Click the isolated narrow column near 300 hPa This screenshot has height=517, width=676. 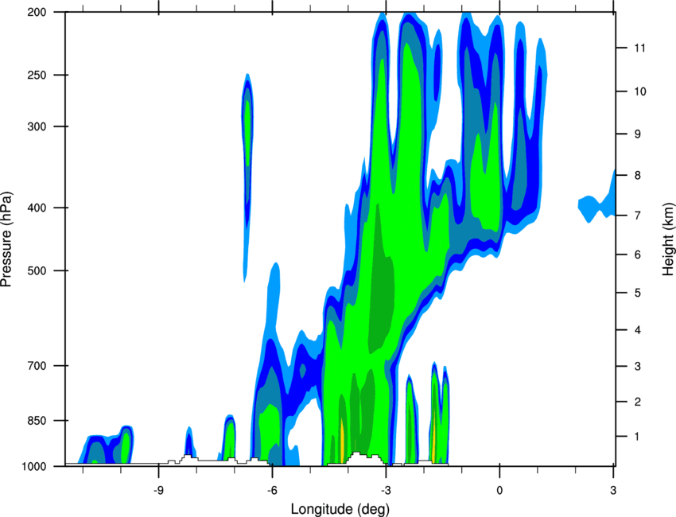[247, 173]
